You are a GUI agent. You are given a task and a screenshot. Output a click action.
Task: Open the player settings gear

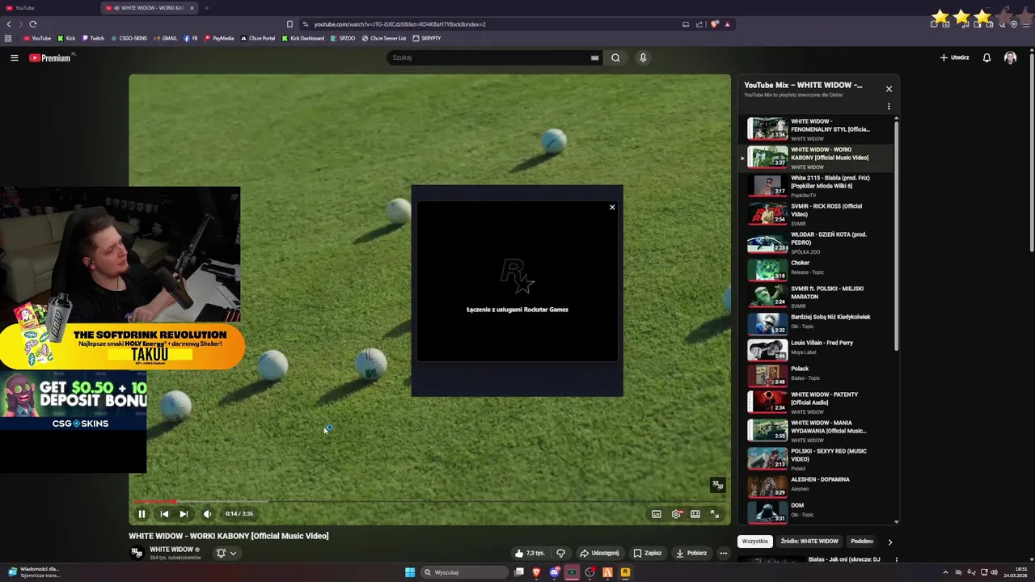coord(676,514)
